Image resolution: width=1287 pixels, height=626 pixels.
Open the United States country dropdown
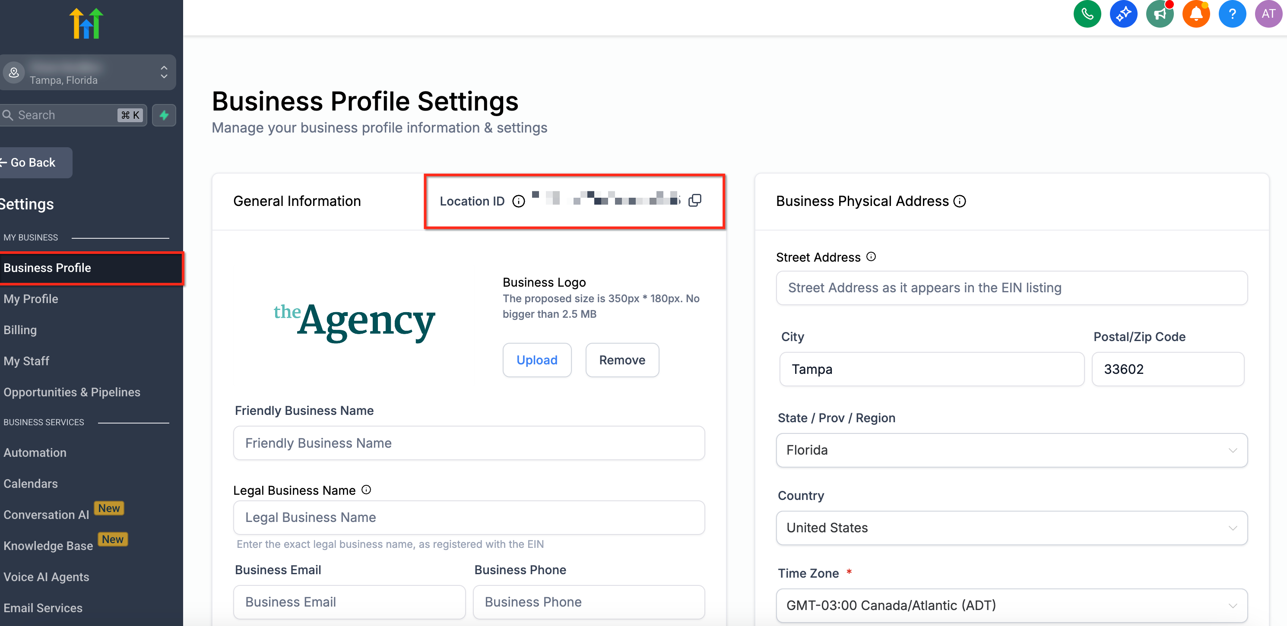(1011, 528)
